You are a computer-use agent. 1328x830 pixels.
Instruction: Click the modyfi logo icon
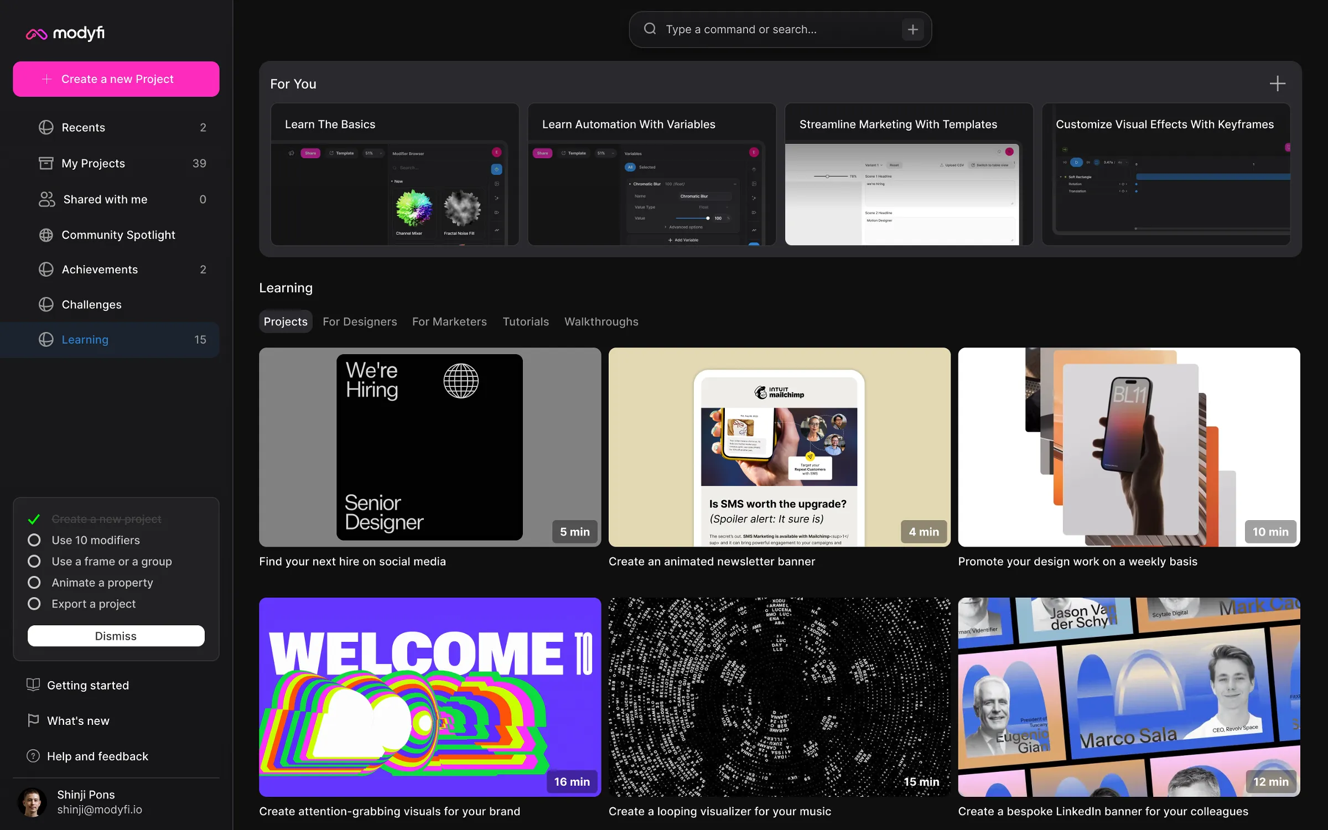pyautogui.click(x=37, y=34)
